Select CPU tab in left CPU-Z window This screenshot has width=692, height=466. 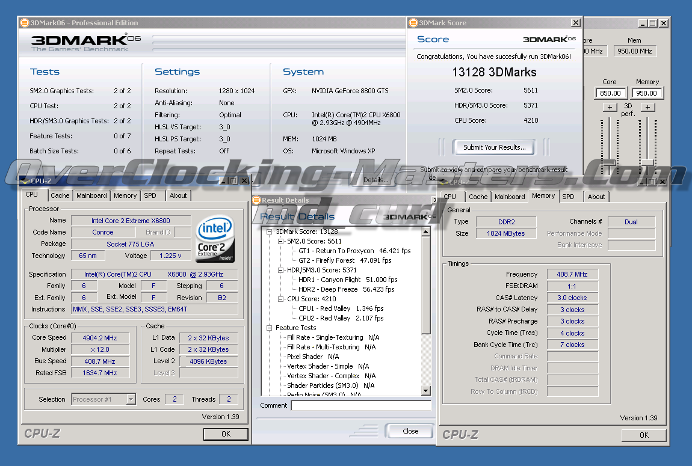pyautogui.click(x=32, y=194)
